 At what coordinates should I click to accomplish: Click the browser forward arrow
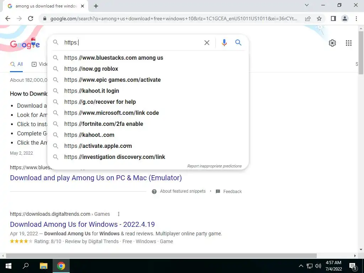19,18
